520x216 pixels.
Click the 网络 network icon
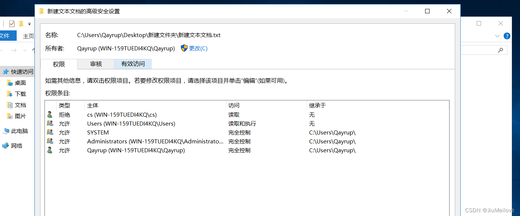(6, 146)
